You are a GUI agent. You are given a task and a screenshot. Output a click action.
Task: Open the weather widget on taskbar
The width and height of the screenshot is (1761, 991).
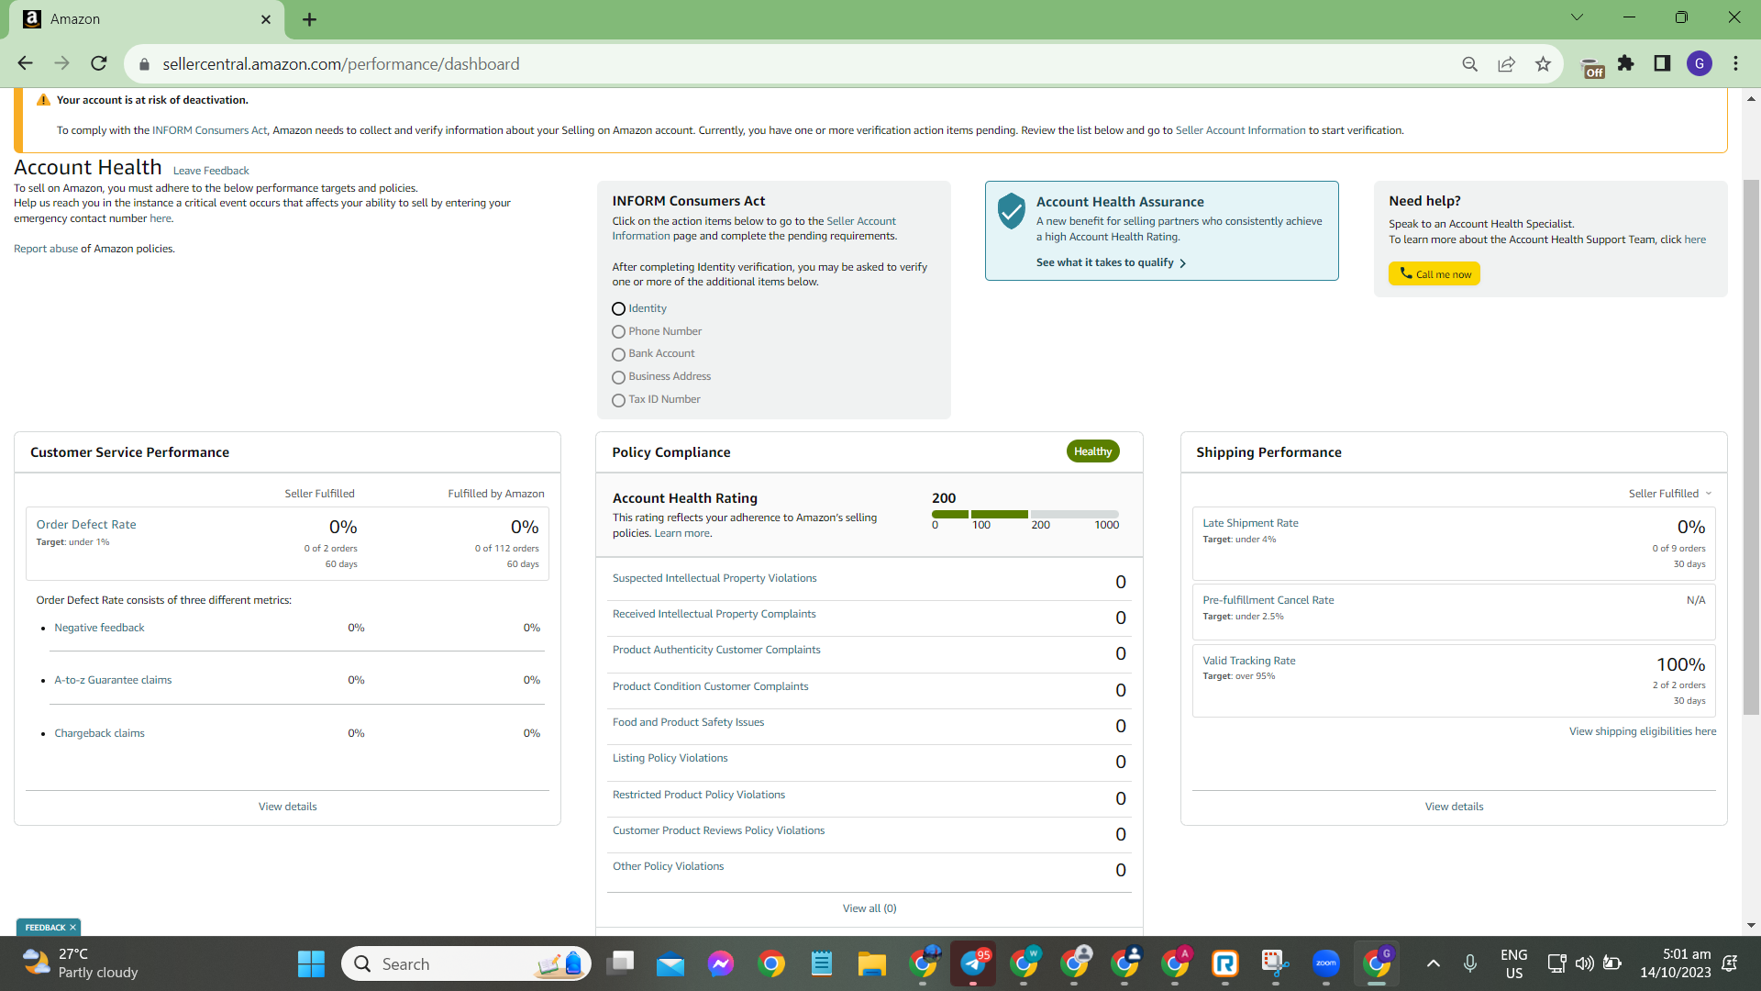click(x=81, y=963)
